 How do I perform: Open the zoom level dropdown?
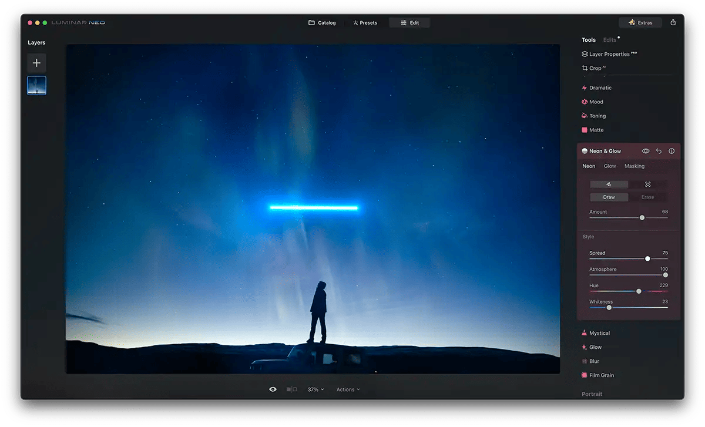pos(315,389)
